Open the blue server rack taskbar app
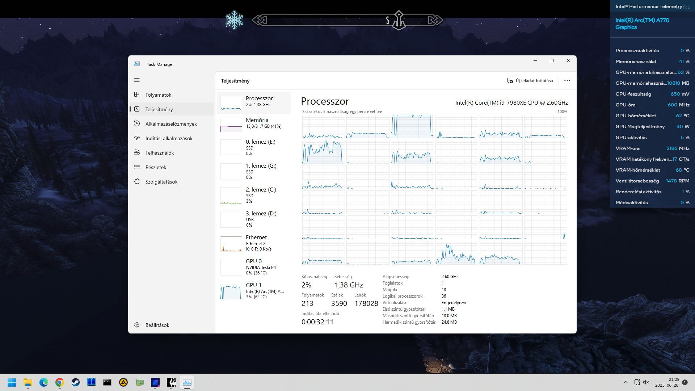The height and width of the screenshot is (391, 695). [91, 382]
